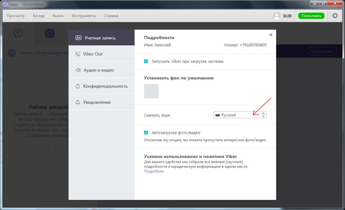Click the Подробнее button in background banner
The image size is (345, 210).
coord(322,51)
